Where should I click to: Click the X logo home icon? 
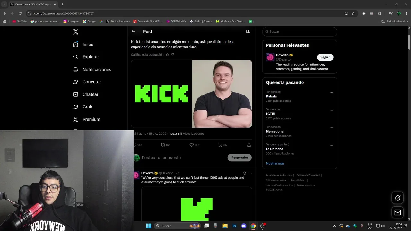pos(75,32)
